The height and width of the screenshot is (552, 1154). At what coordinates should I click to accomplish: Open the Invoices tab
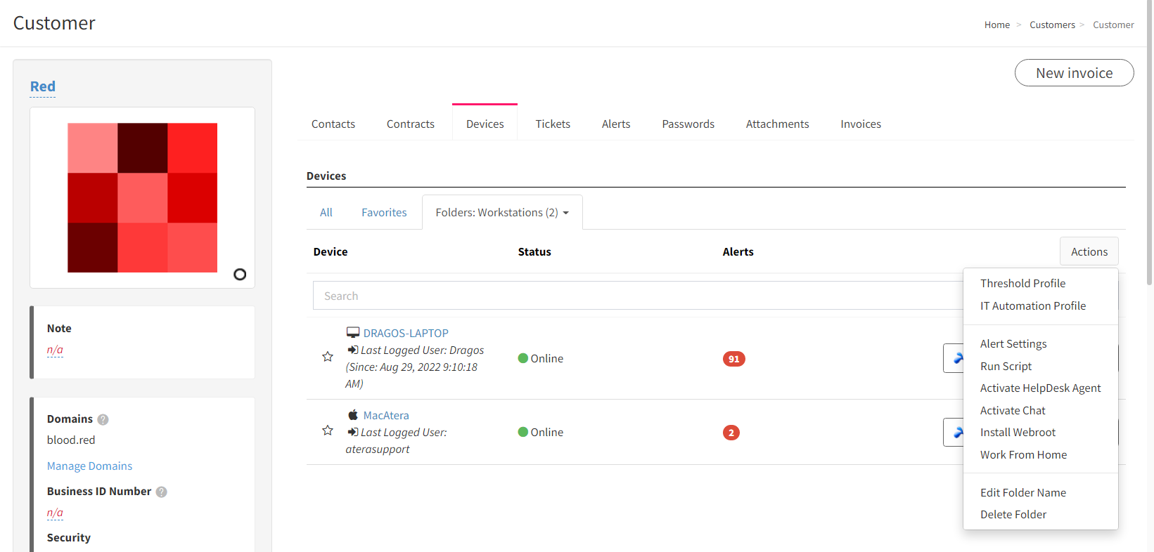[861, 124]
